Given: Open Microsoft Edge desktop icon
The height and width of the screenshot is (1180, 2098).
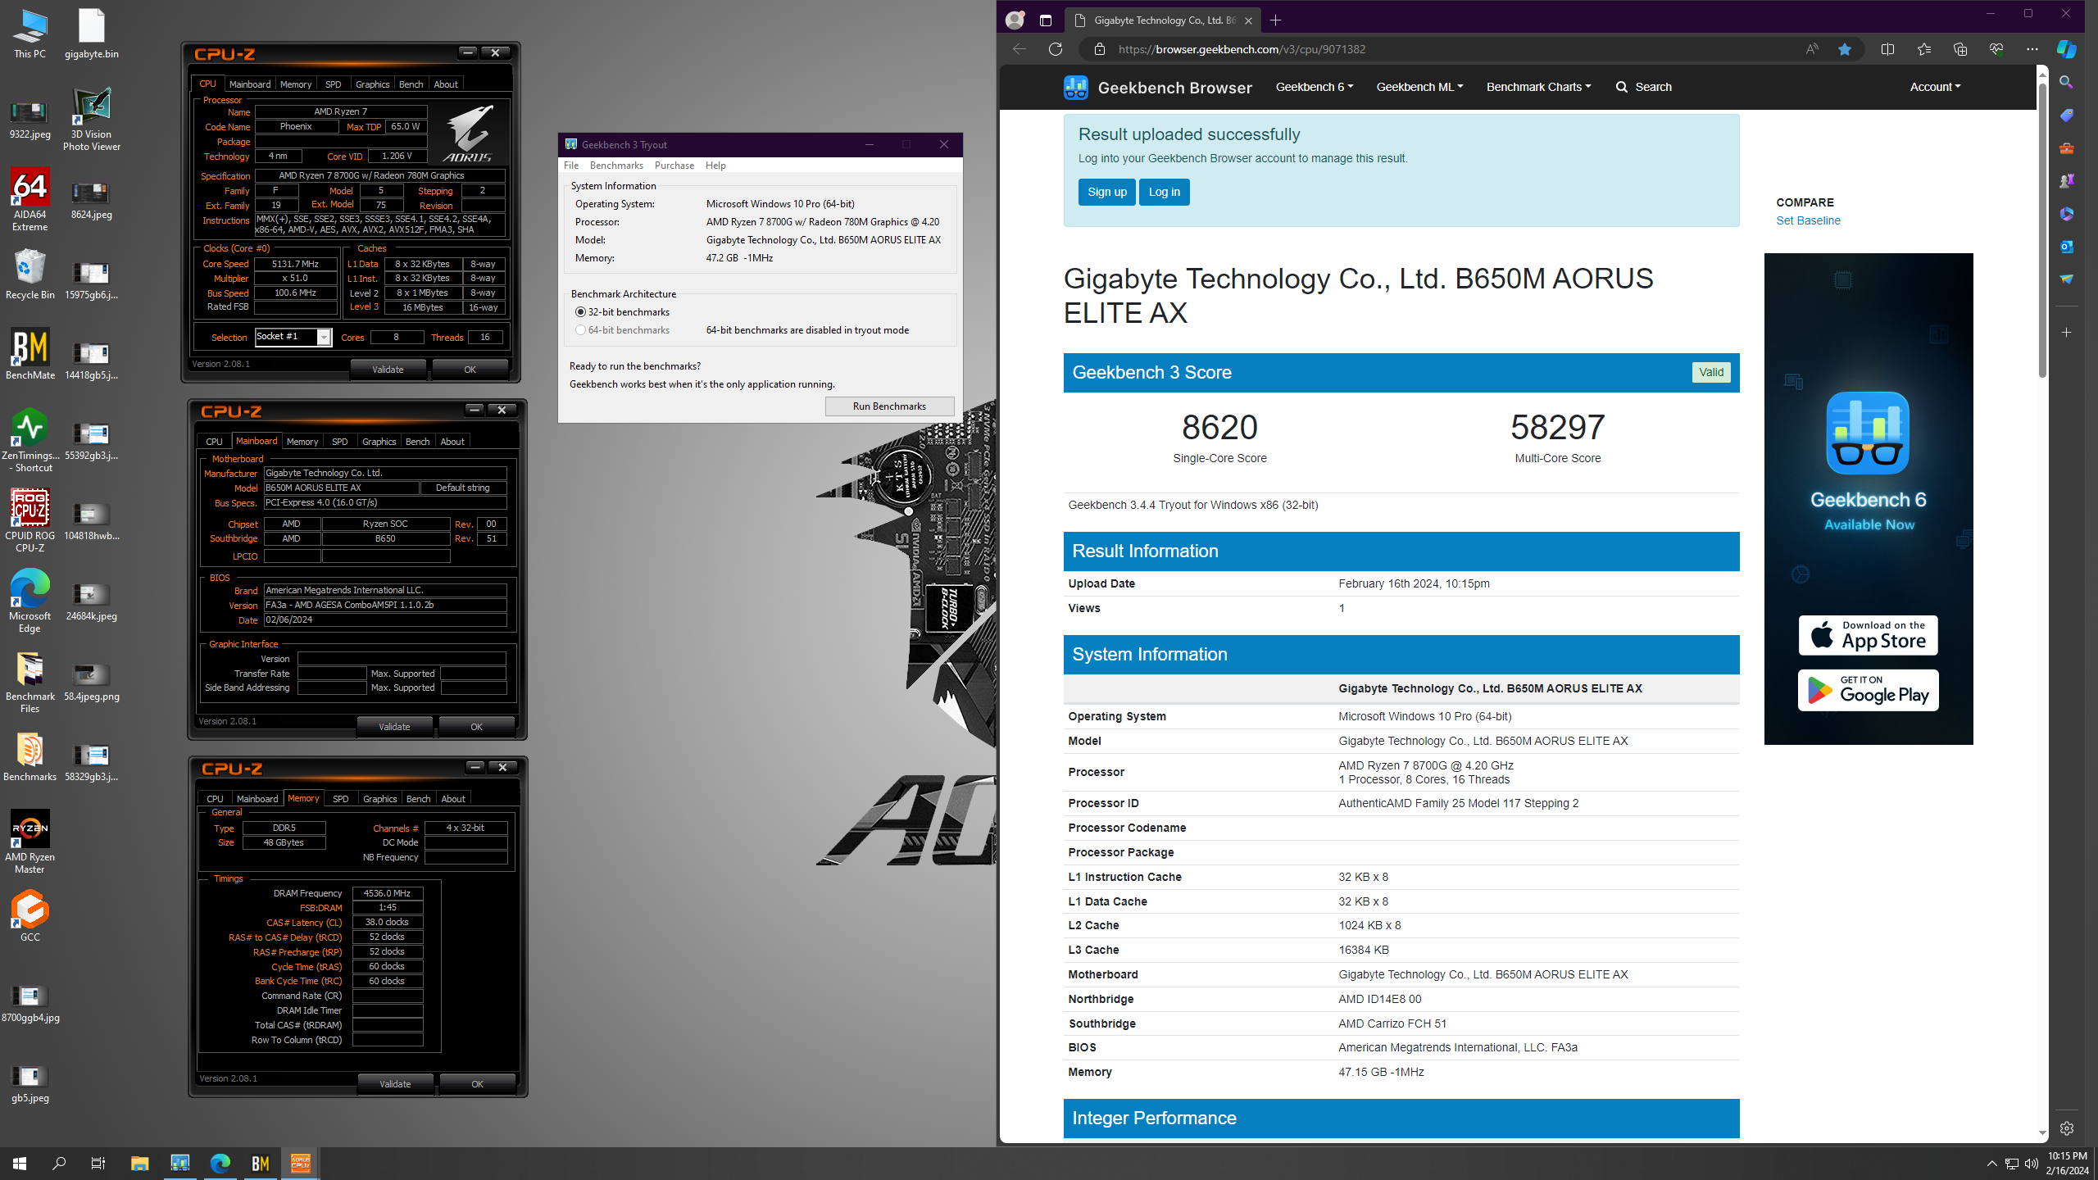Looking at the screenshot, I should click(x=30, y=601).
